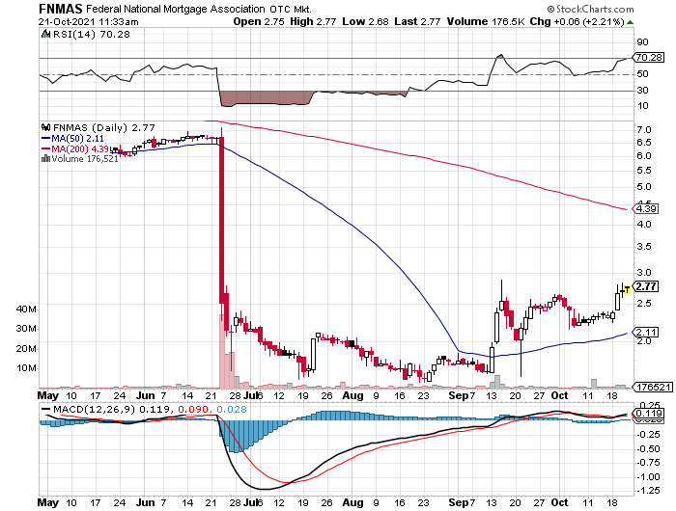This screenshot has height=511, width=676.
Task: Click the volume 176521 axis tag
Action: click(x=652, y=387)
